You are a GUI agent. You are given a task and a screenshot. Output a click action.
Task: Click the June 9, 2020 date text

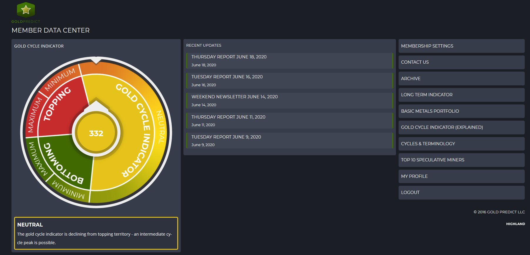[203, 145]
